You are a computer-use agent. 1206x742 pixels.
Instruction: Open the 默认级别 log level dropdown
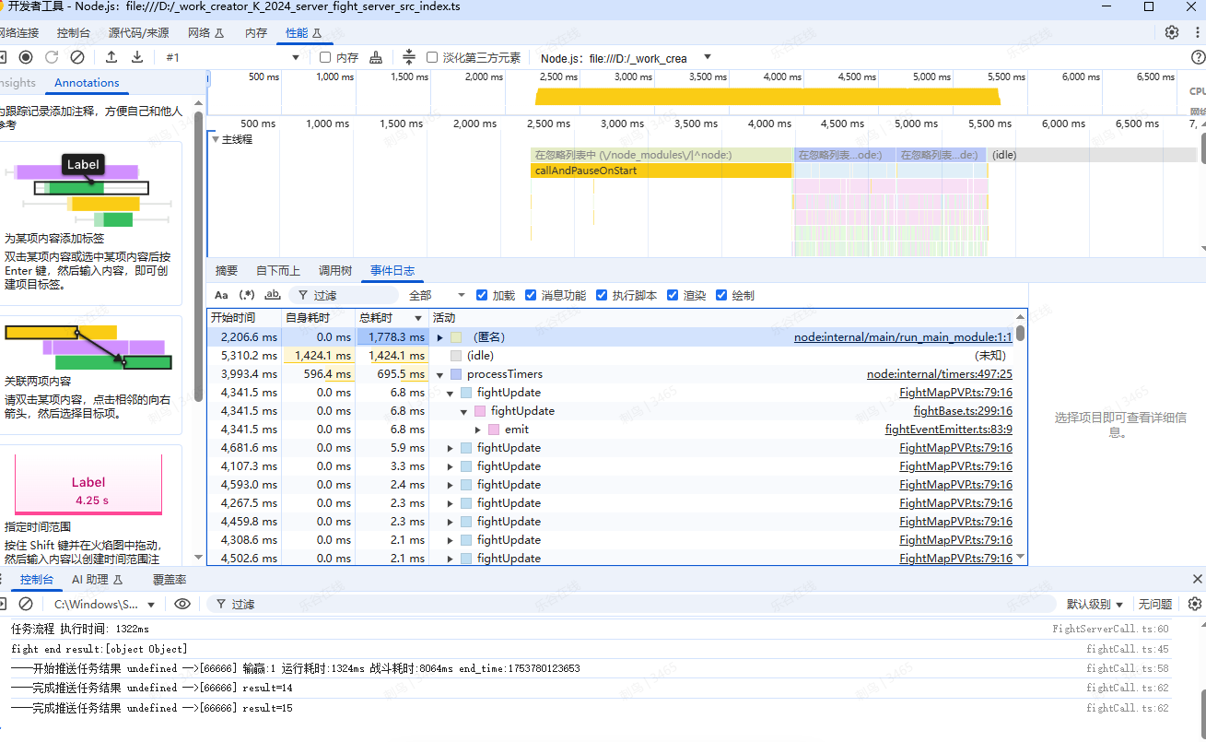[1095, 604]
